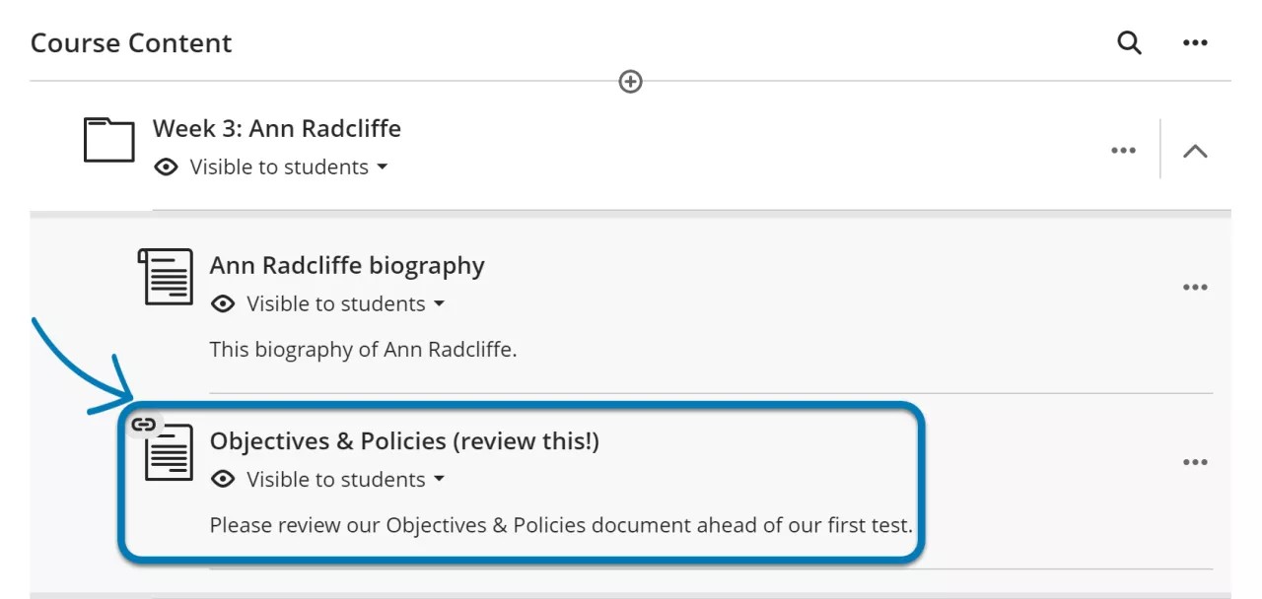
Task: Select the Ann Radcliffe biography document icon
Action: (168, 279)
